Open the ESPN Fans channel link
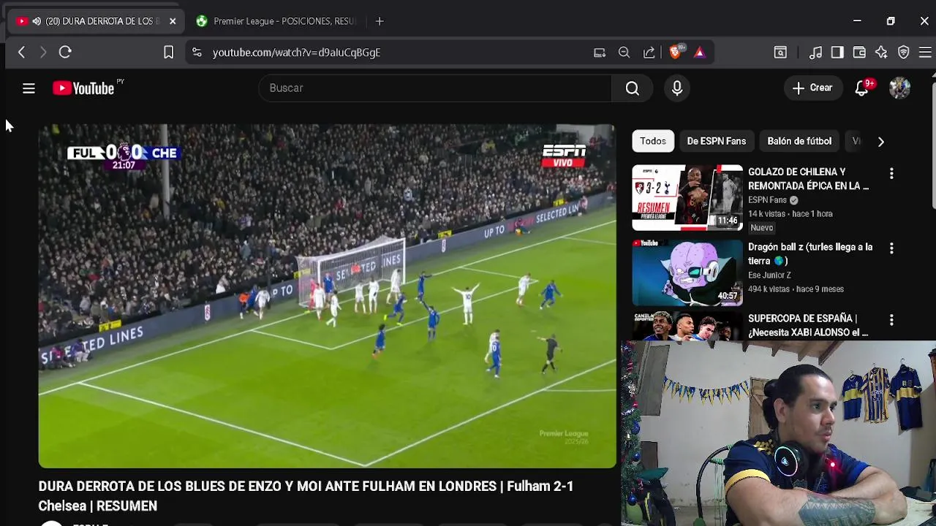936x526 pixels. coord(767,200)
